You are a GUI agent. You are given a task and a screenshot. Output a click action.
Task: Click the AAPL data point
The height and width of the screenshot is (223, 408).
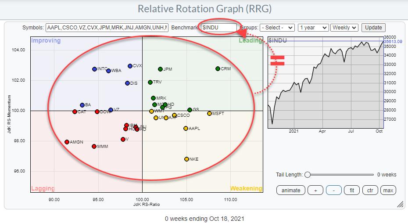pos(186,128)
